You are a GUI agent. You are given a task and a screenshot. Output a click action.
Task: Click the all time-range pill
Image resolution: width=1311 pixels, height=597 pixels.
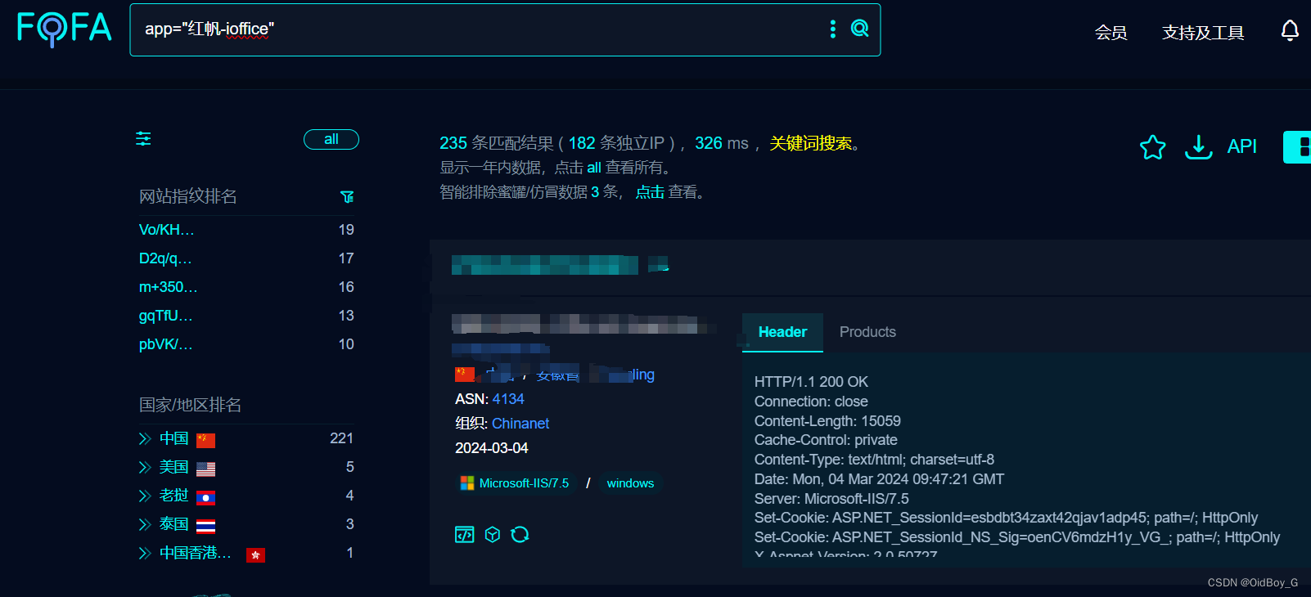tap(331, 139)
